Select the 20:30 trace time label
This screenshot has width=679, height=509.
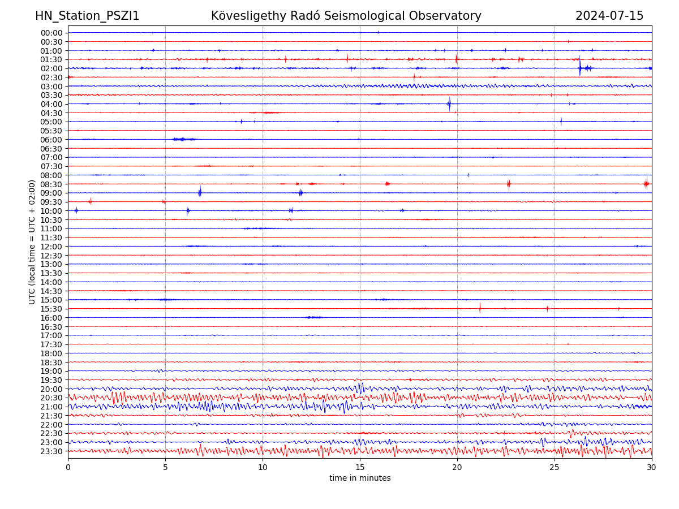pyautogui.click(x=51, y=398)
